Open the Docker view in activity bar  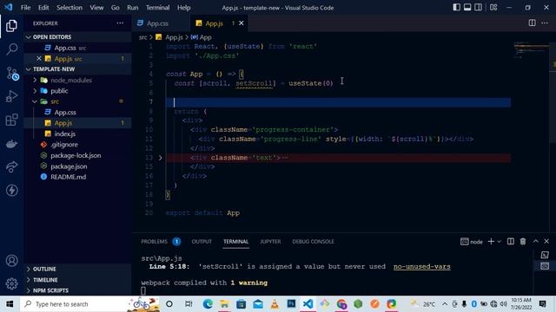point(11,144)
